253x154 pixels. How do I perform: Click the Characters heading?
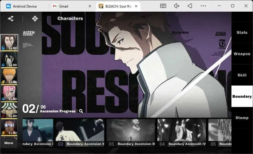pyautogui.click(x=70, y=18)
